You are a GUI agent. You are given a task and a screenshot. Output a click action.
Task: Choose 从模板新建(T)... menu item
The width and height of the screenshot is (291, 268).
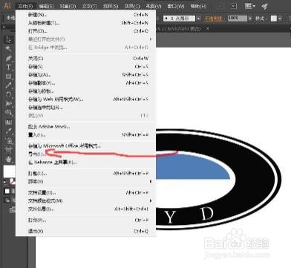(85, 23)
